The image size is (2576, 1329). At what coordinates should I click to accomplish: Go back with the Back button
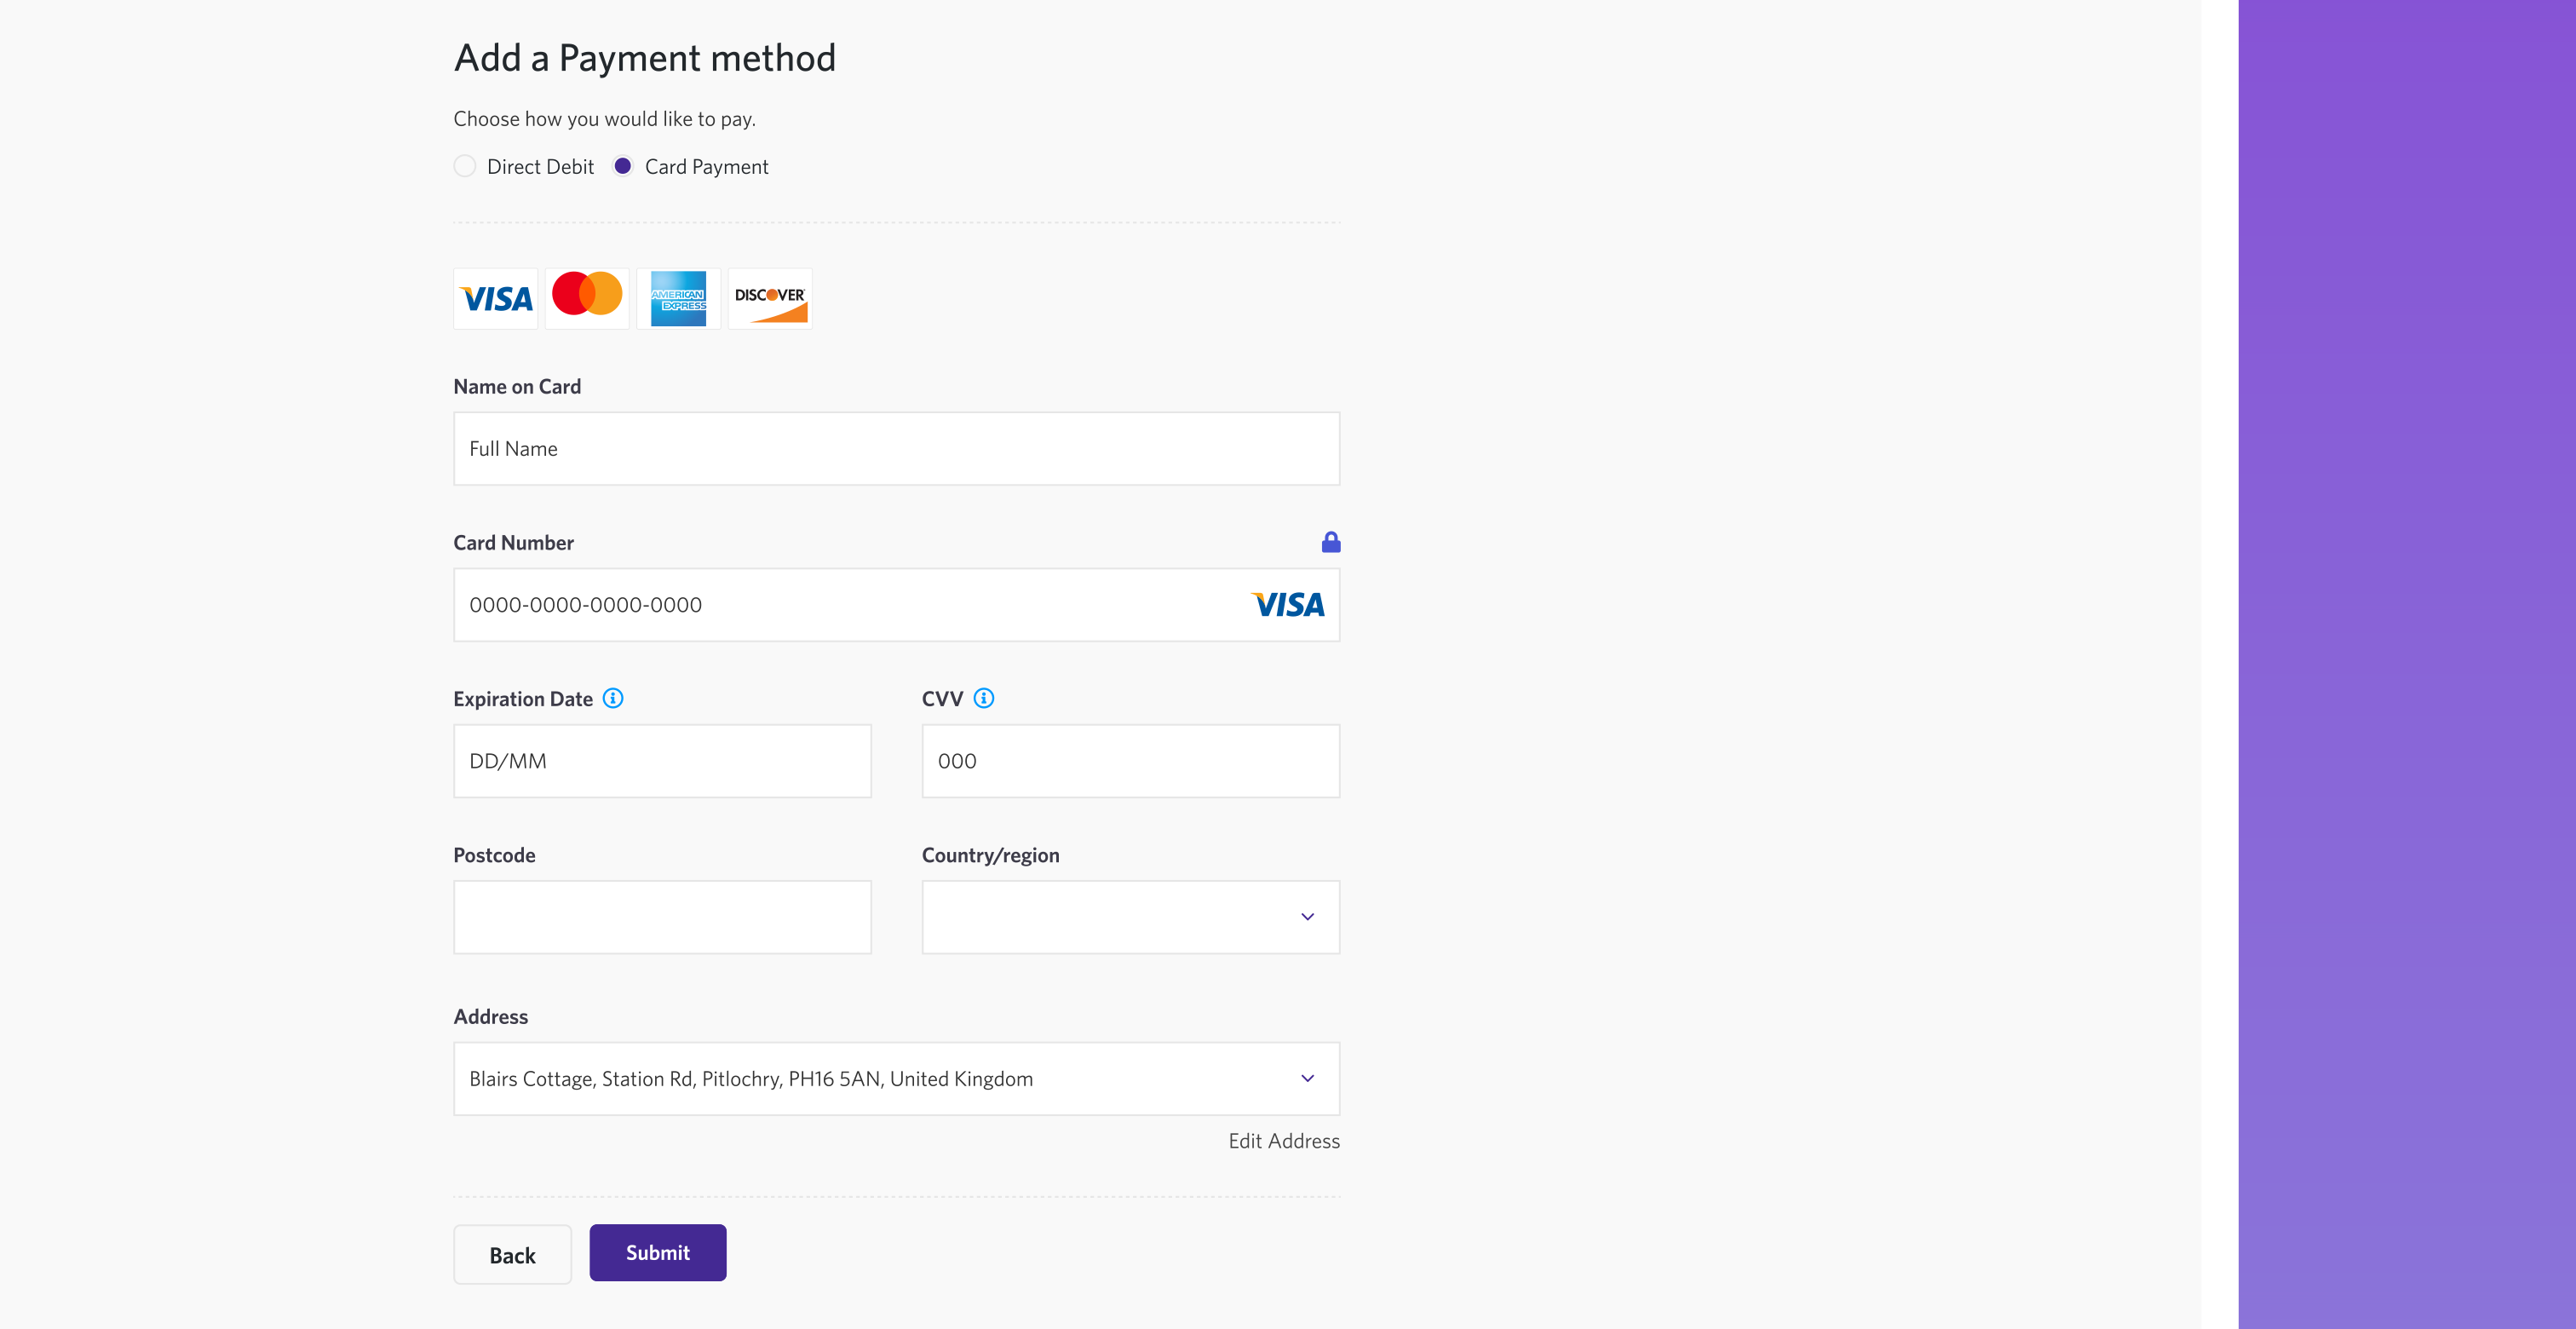(512, 1255)
